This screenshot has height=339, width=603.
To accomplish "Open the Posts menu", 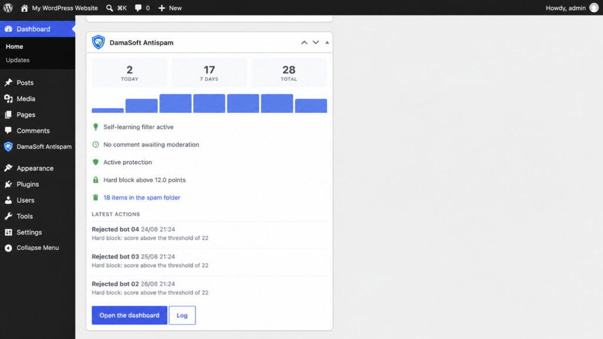I will coord(38,82).
